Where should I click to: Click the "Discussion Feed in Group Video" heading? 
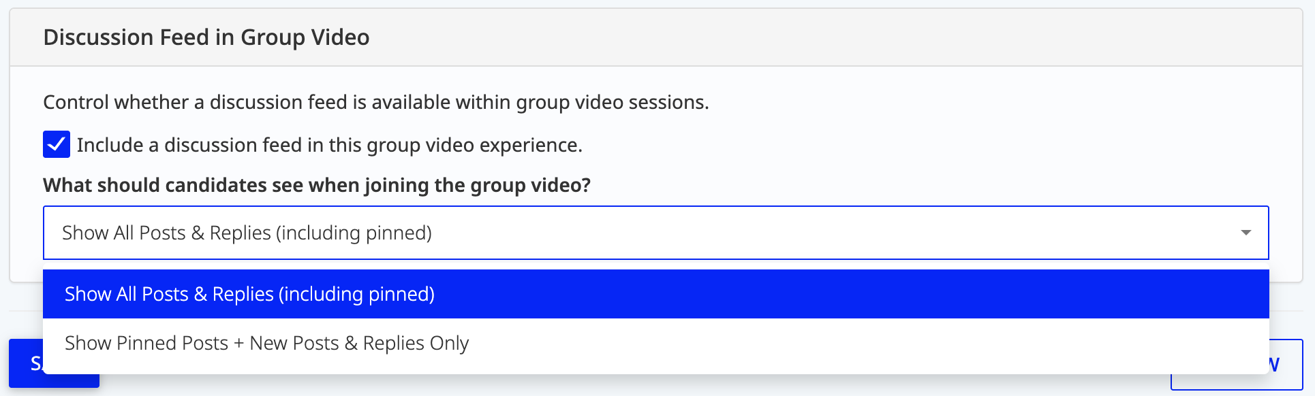click(x=206, y=37)
